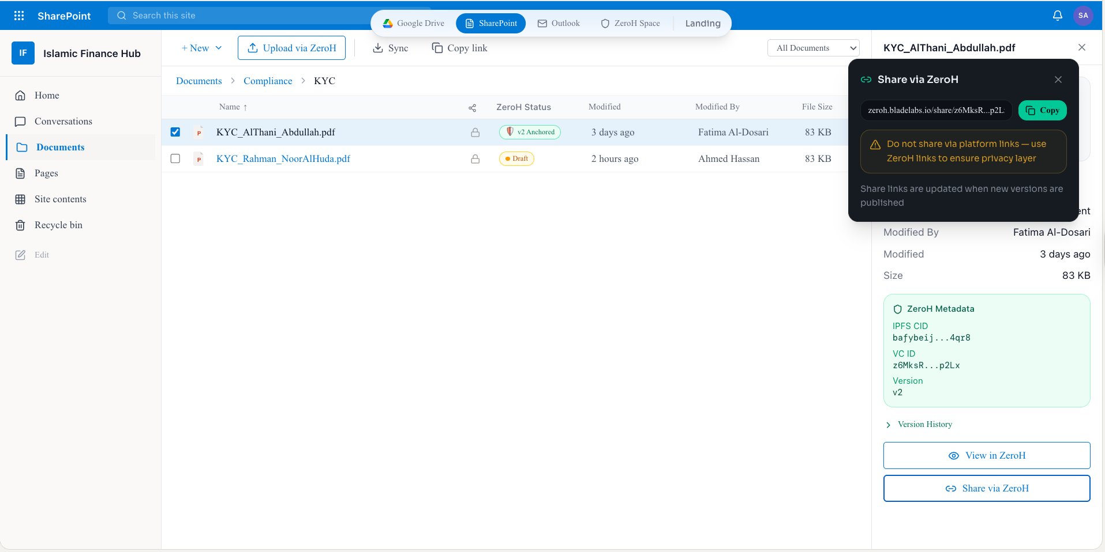Click Copy link in toolbar
The image size is (1105, 552).
460,48
